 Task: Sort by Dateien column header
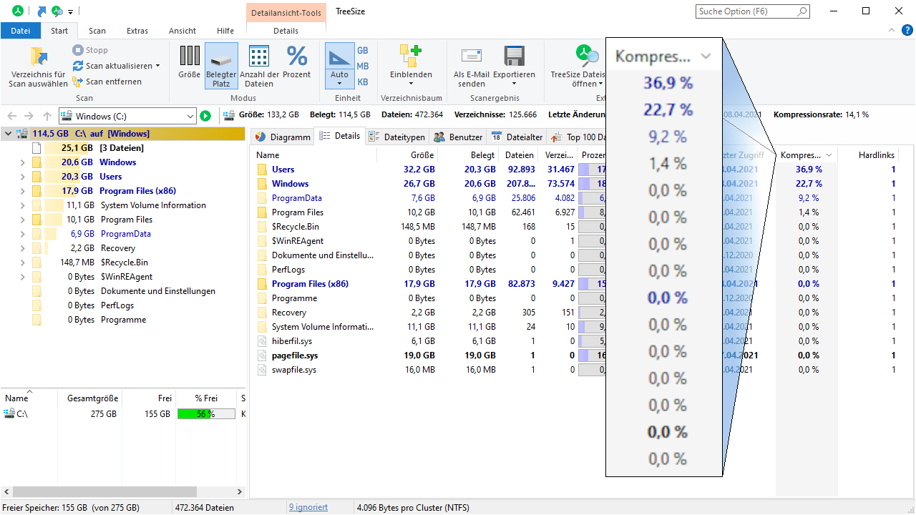[519, 155]
